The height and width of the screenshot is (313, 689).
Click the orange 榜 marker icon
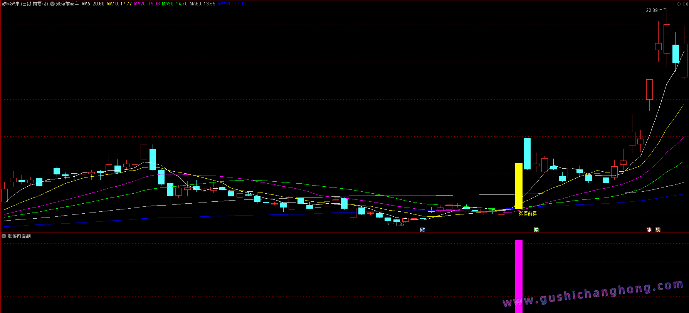pos(658,230)
